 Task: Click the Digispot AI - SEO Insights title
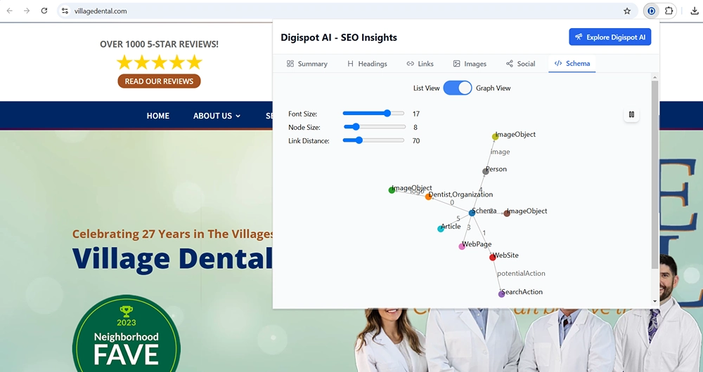click(x=339, y=38)
